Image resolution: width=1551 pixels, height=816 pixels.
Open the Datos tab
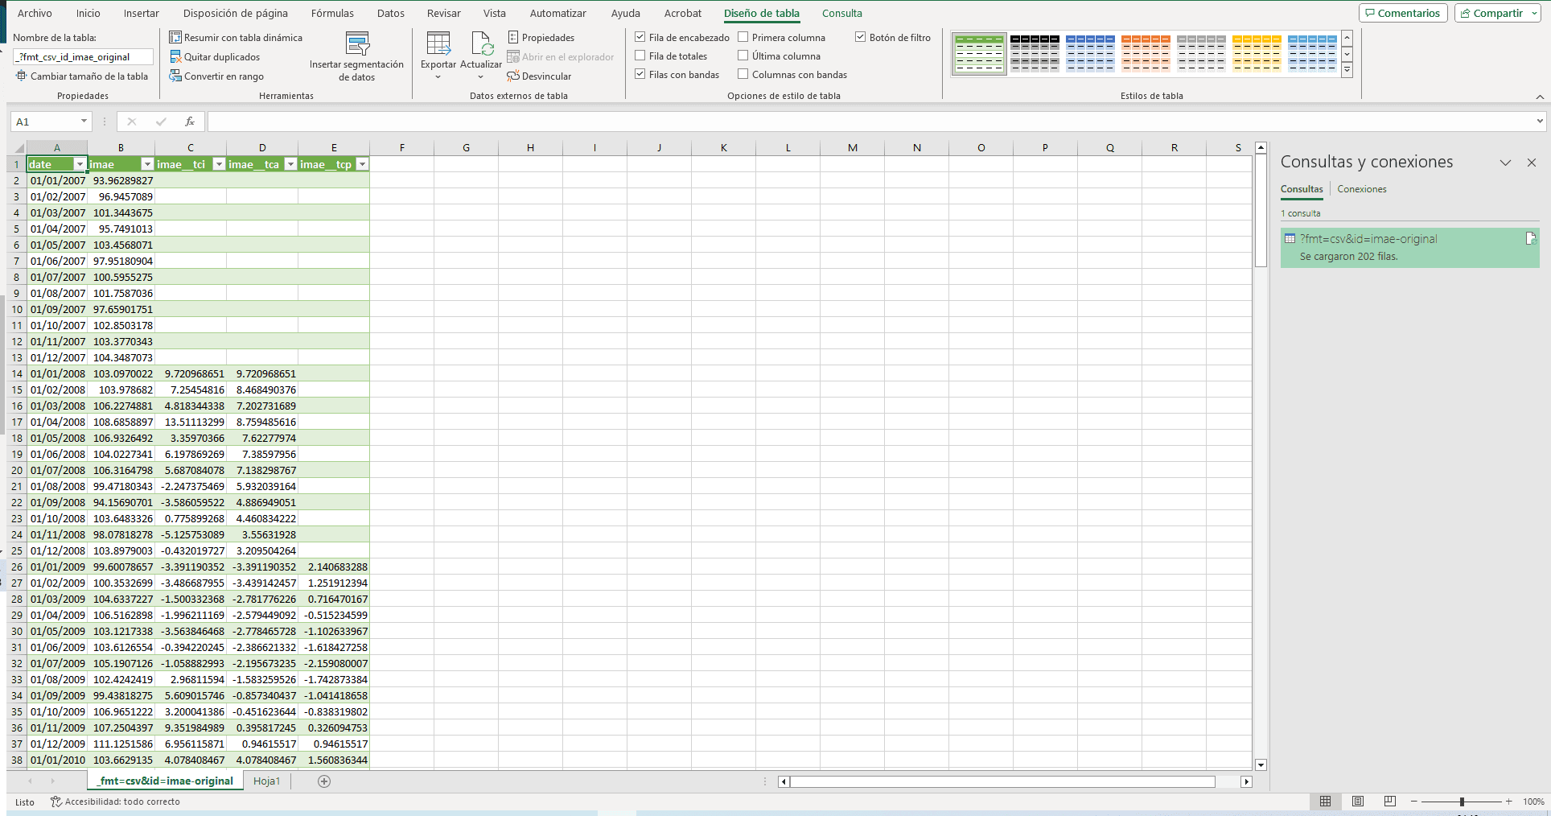[391, 13]
